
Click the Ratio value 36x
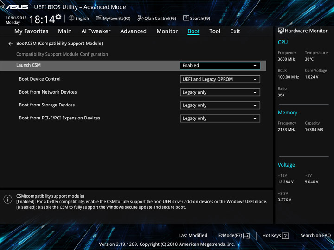click(281, 95)
